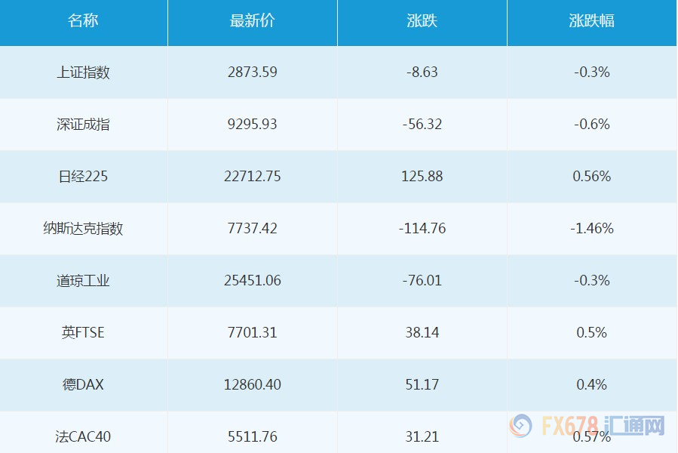
Task: Click percent change 0.56%
Action: point(591,176)
